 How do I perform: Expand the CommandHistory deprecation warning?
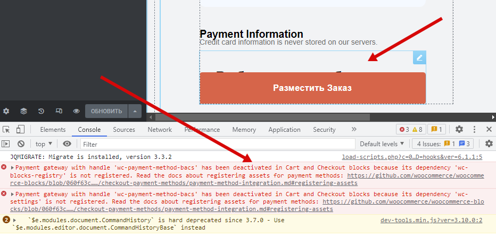tap(14, 220)
